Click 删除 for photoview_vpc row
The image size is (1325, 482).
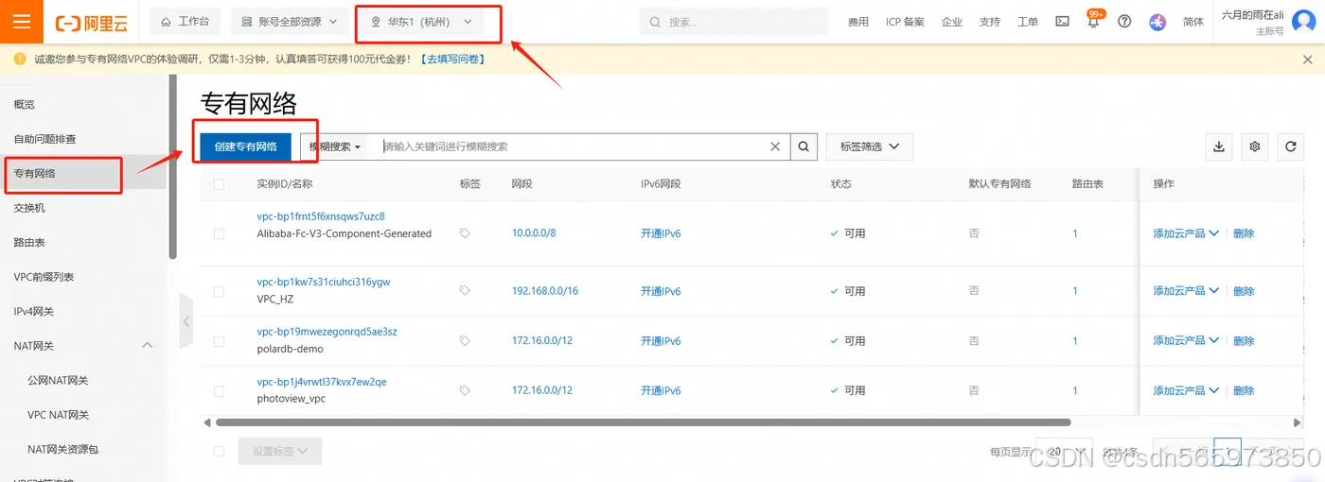click(x=1244, y=390)
